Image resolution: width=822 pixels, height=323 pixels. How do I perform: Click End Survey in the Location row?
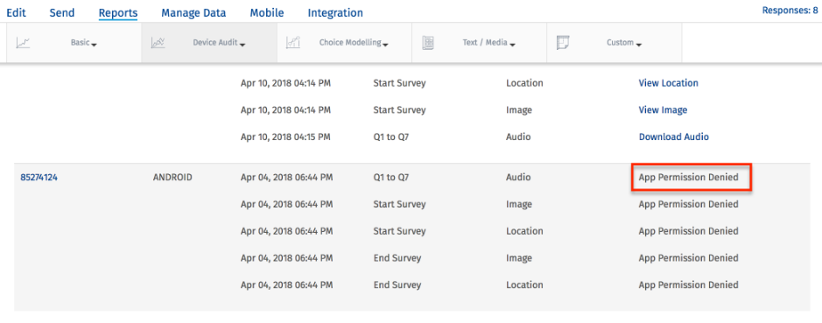(x=397, y=284)
